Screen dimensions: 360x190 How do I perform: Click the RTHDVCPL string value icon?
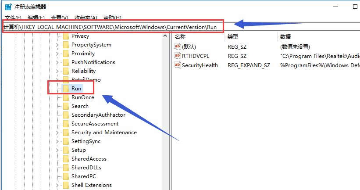(x=178, y=56)
